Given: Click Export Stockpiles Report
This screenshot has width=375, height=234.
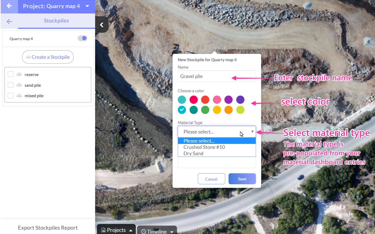Looking at the screenshot, I should [48, 228].
